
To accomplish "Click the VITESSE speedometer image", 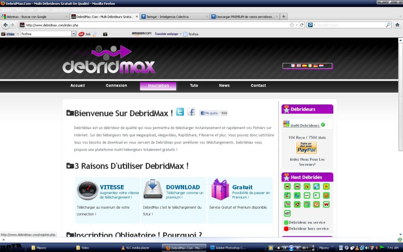I will point(88,190).
